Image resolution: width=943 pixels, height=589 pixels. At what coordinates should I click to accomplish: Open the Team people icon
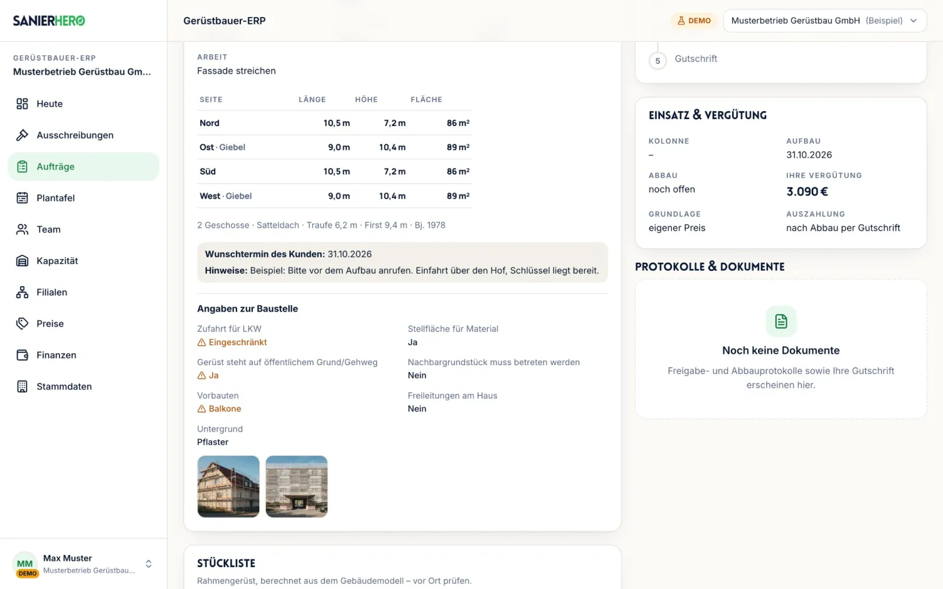coord(22,229)
